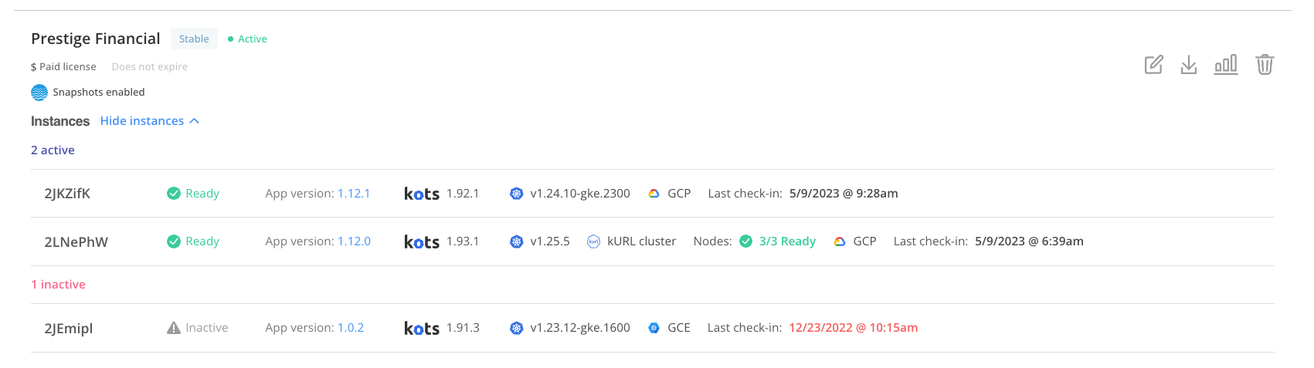Click the download license icon
Viewport: 1314px width, 368px height.
pyautogui.click(x=1189, y=65)
